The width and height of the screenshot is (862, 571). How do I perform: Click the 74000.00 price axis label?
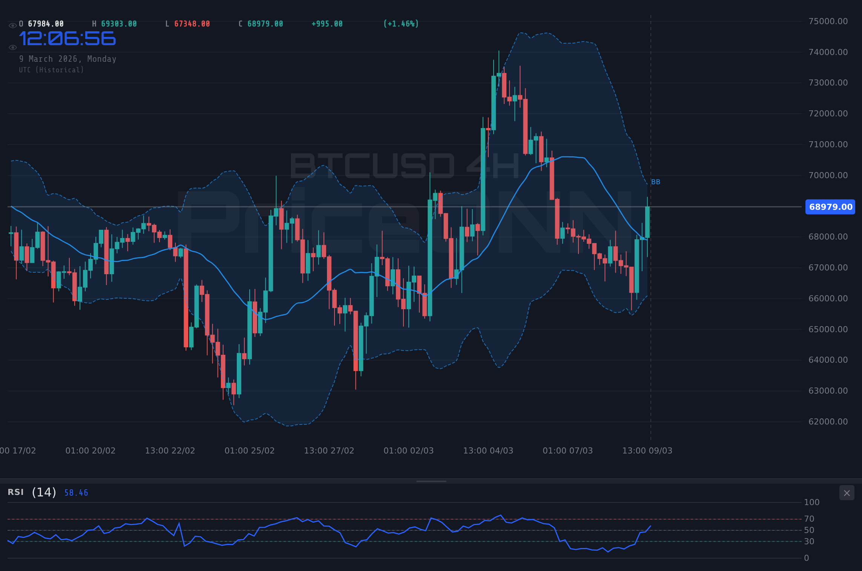[x=828, y=52]
